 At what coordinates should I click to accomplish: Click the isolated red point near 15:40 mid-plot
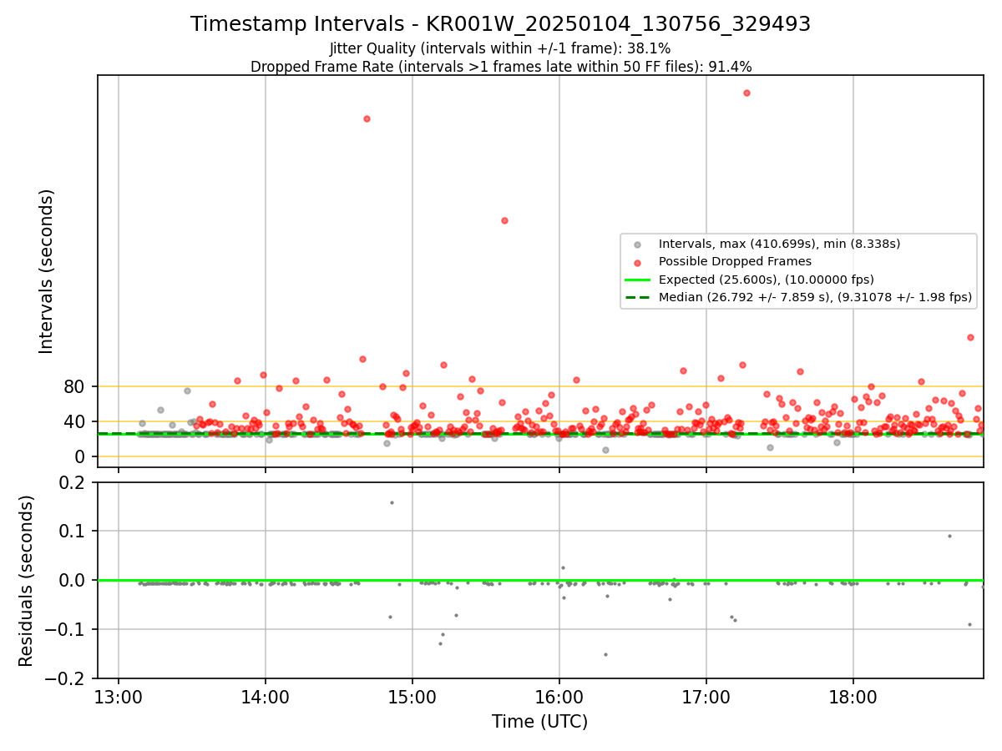click(504, 220)
